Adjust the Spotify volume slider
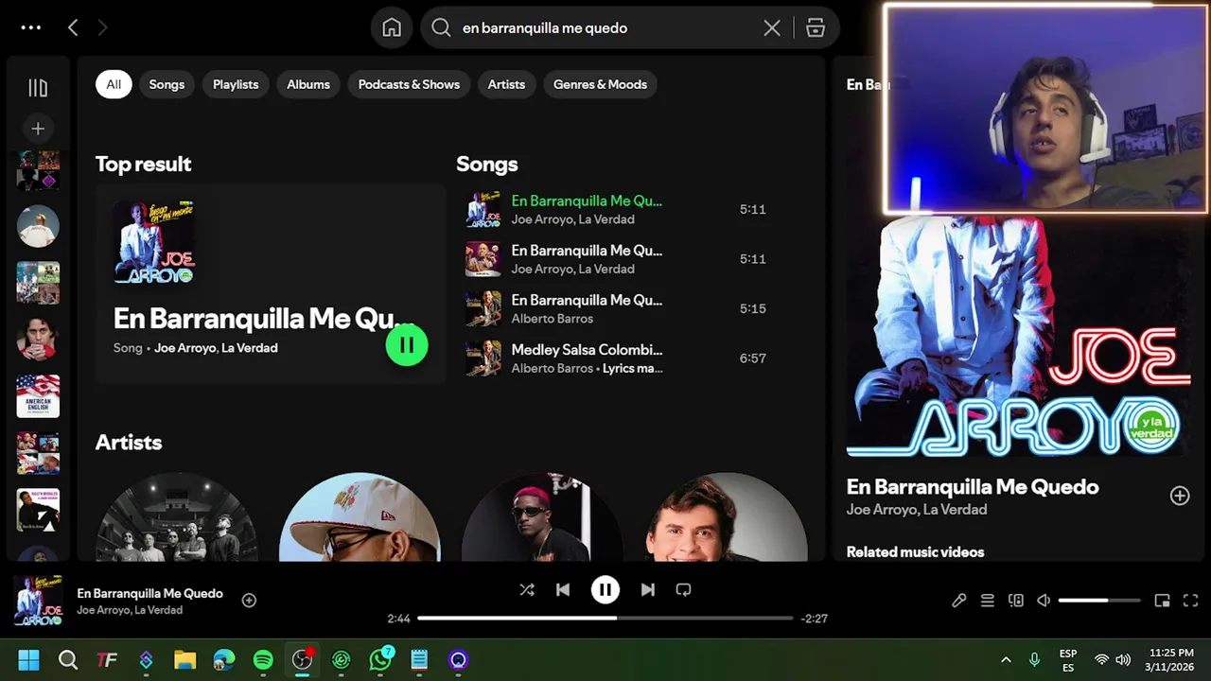 1099,601
